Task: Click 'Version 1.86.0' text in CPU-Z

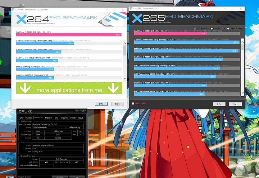Action: (24, 177)
